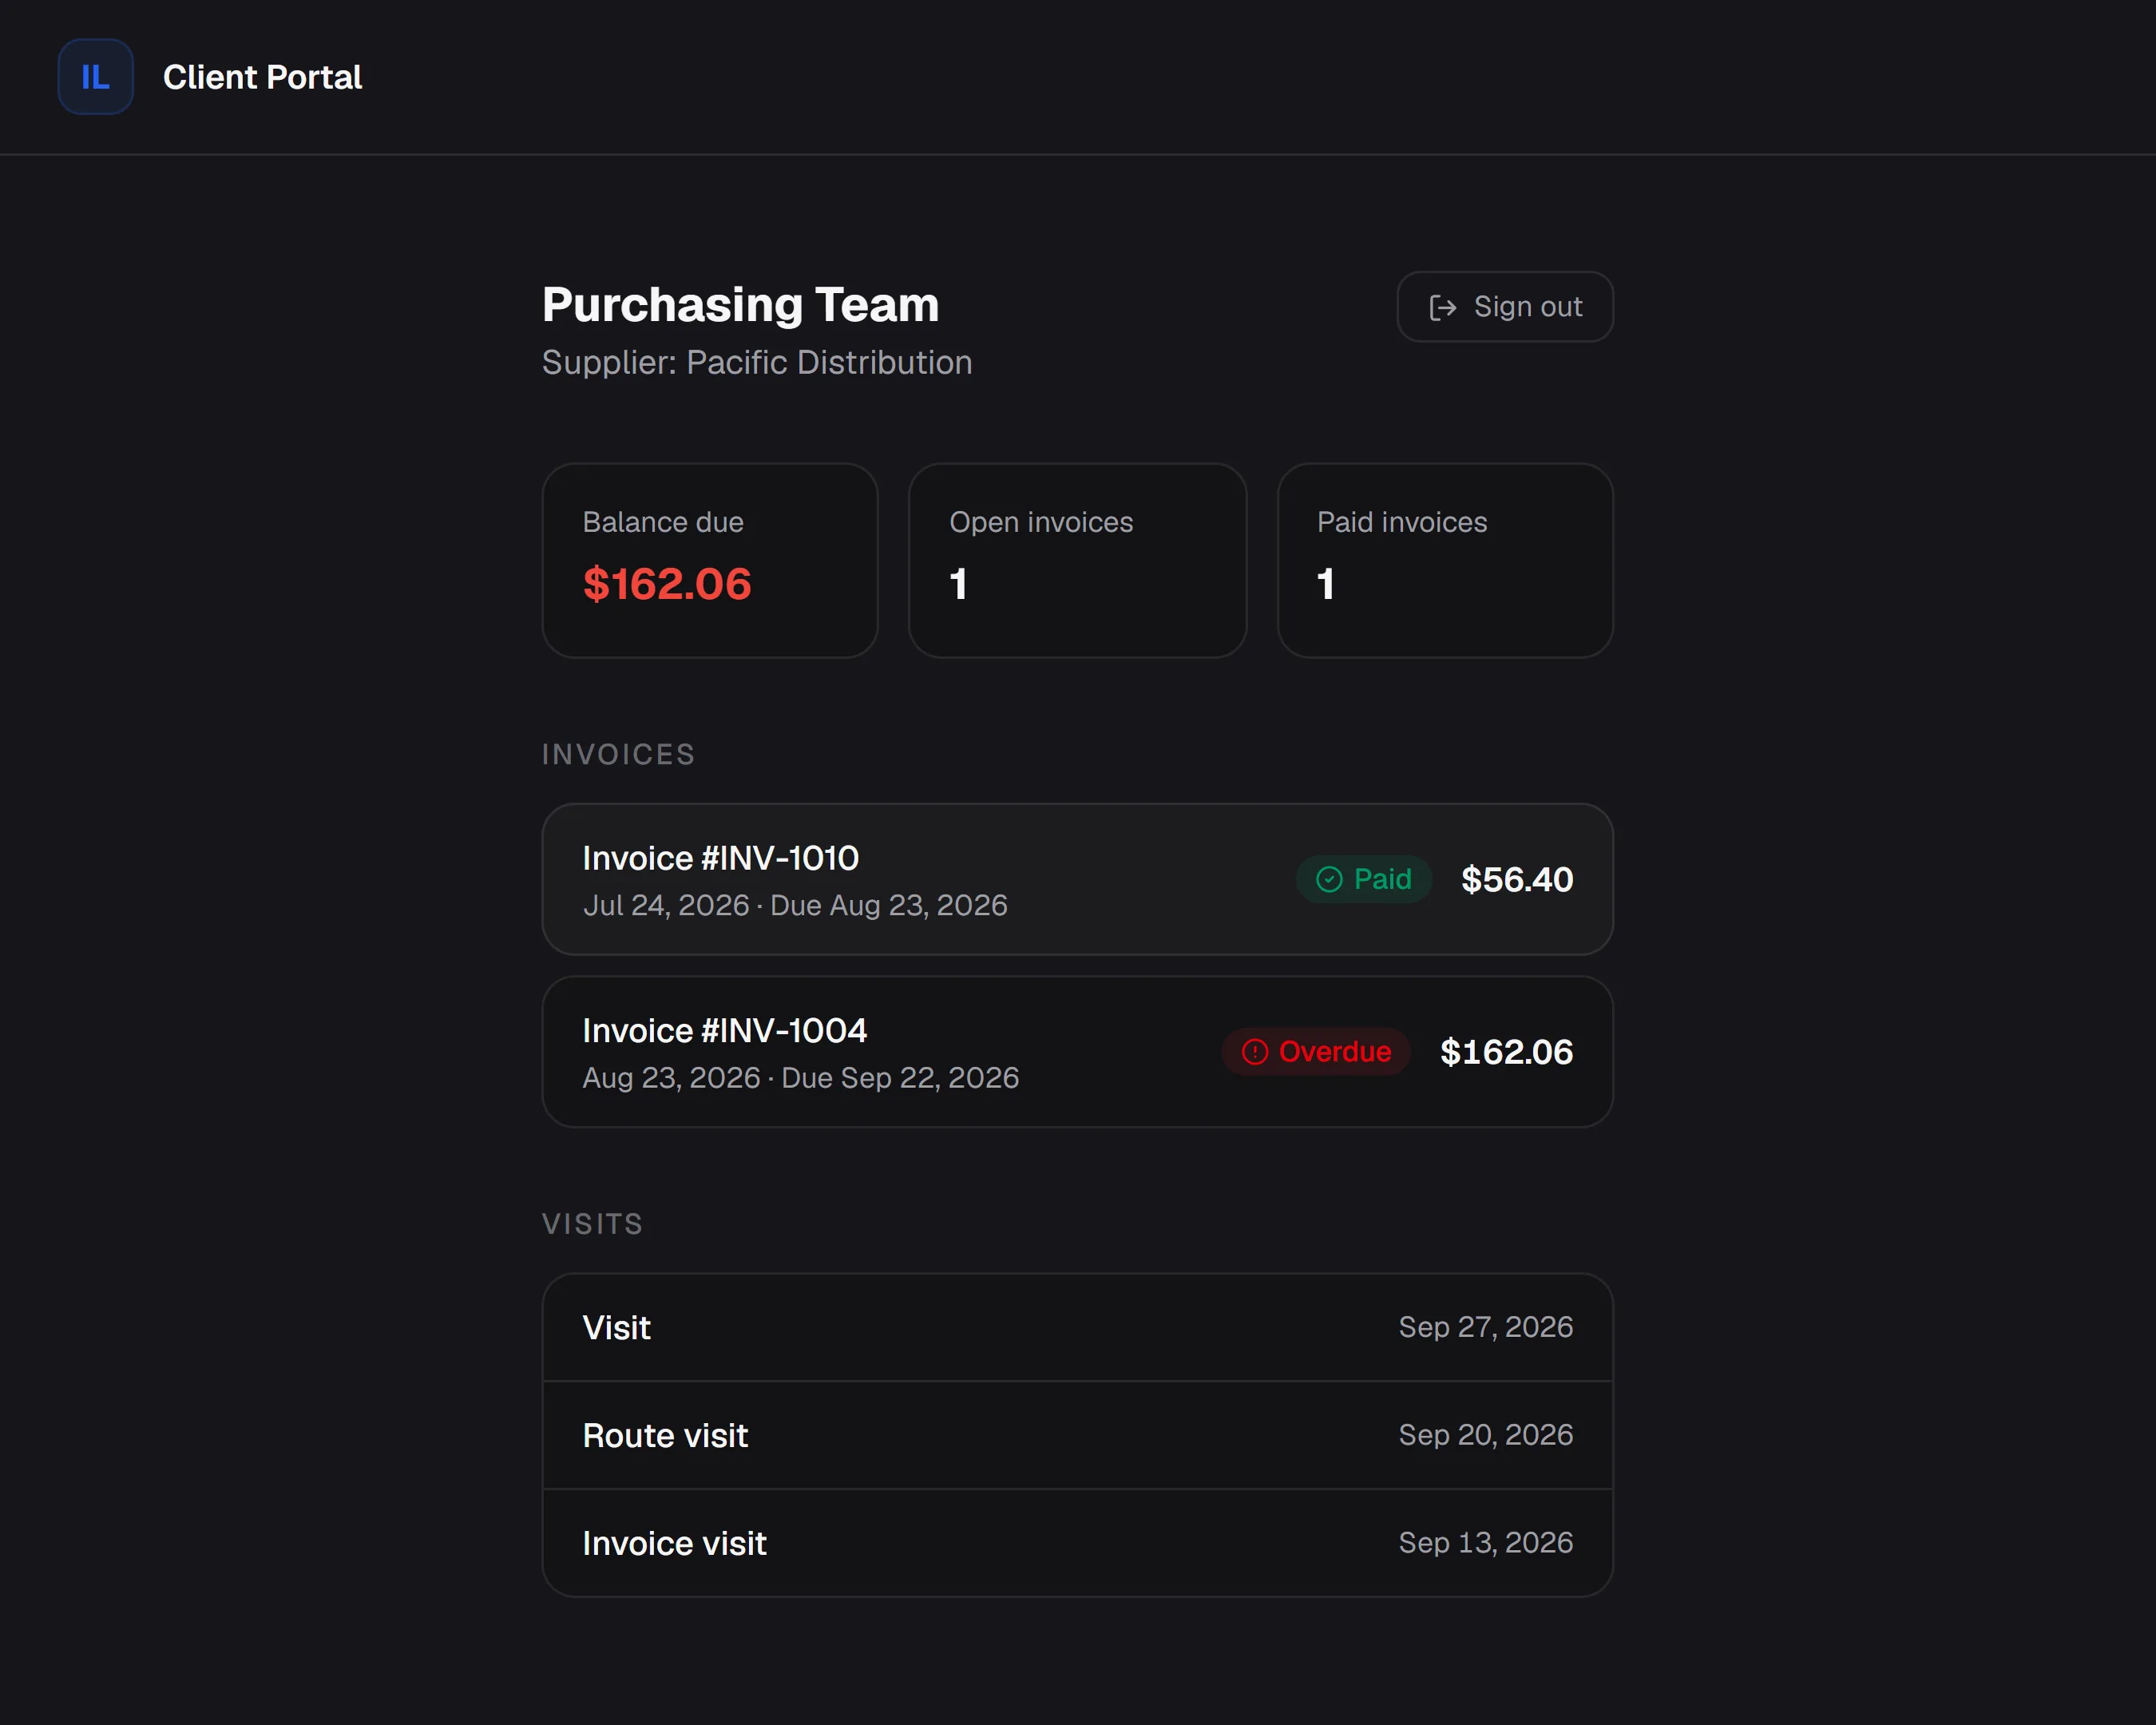
Task: Click the $56.40 invoice amount
Action: click(x=1517, y=880)
